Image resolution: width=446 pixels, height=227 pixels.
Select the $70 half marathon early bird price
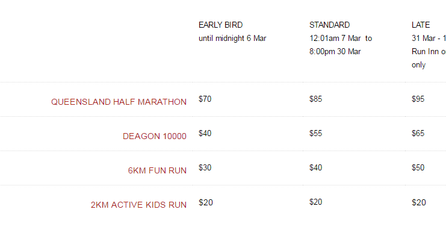tap(205, 99)
